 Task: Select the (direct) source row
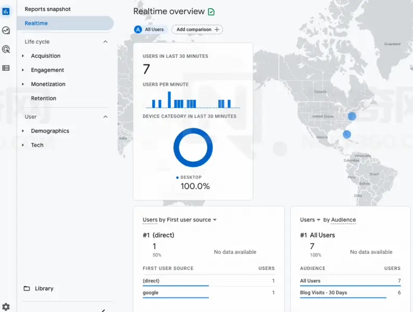209,281
